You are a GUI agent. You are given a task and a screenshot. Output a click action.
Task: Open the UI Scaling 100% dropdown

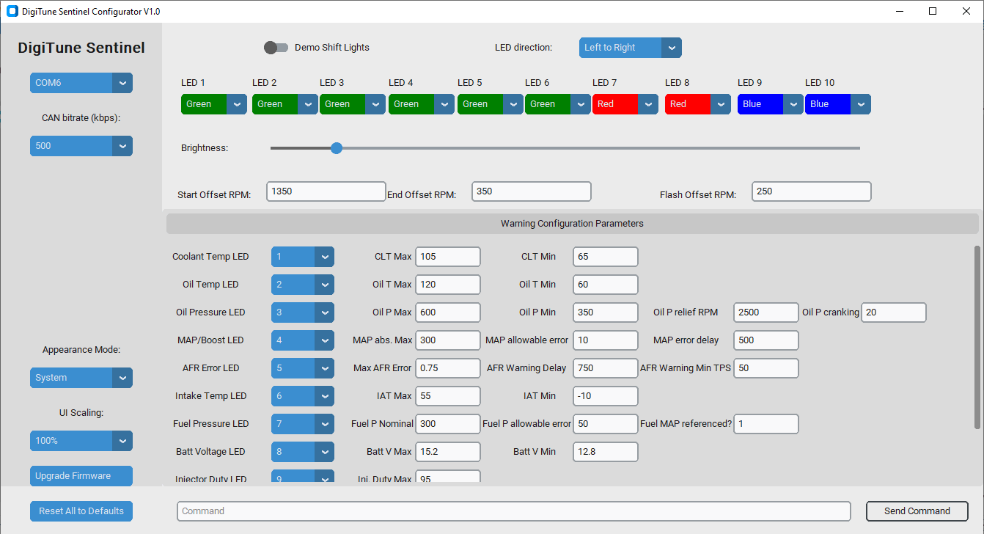(81, 441)
